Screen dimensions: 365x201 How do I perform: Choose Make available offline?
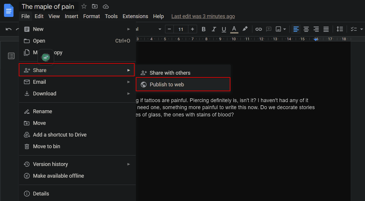pos(77,176)
